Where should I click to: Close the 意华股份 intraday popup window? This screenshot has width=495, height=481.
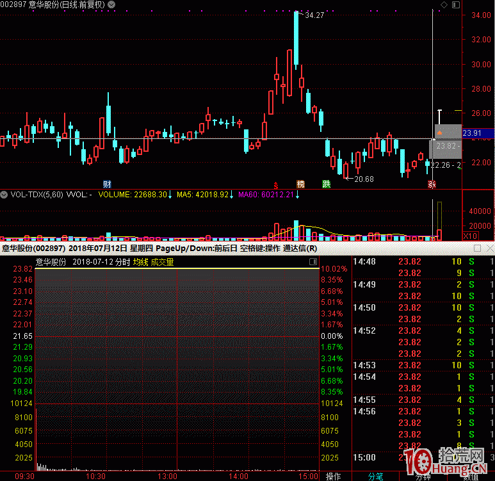[x=490, y=249]
